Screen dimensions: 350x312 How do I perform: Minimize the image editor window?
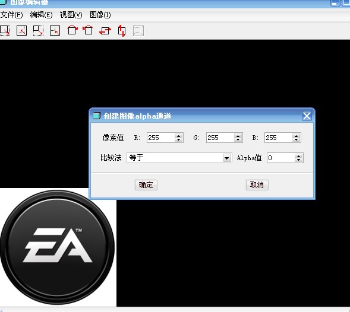coord(335,3)
